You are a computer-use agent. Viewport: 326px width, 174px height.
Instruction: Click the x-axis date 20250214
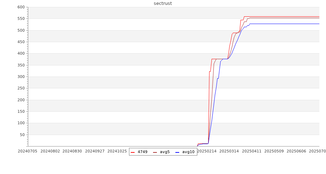click(207, 151)
